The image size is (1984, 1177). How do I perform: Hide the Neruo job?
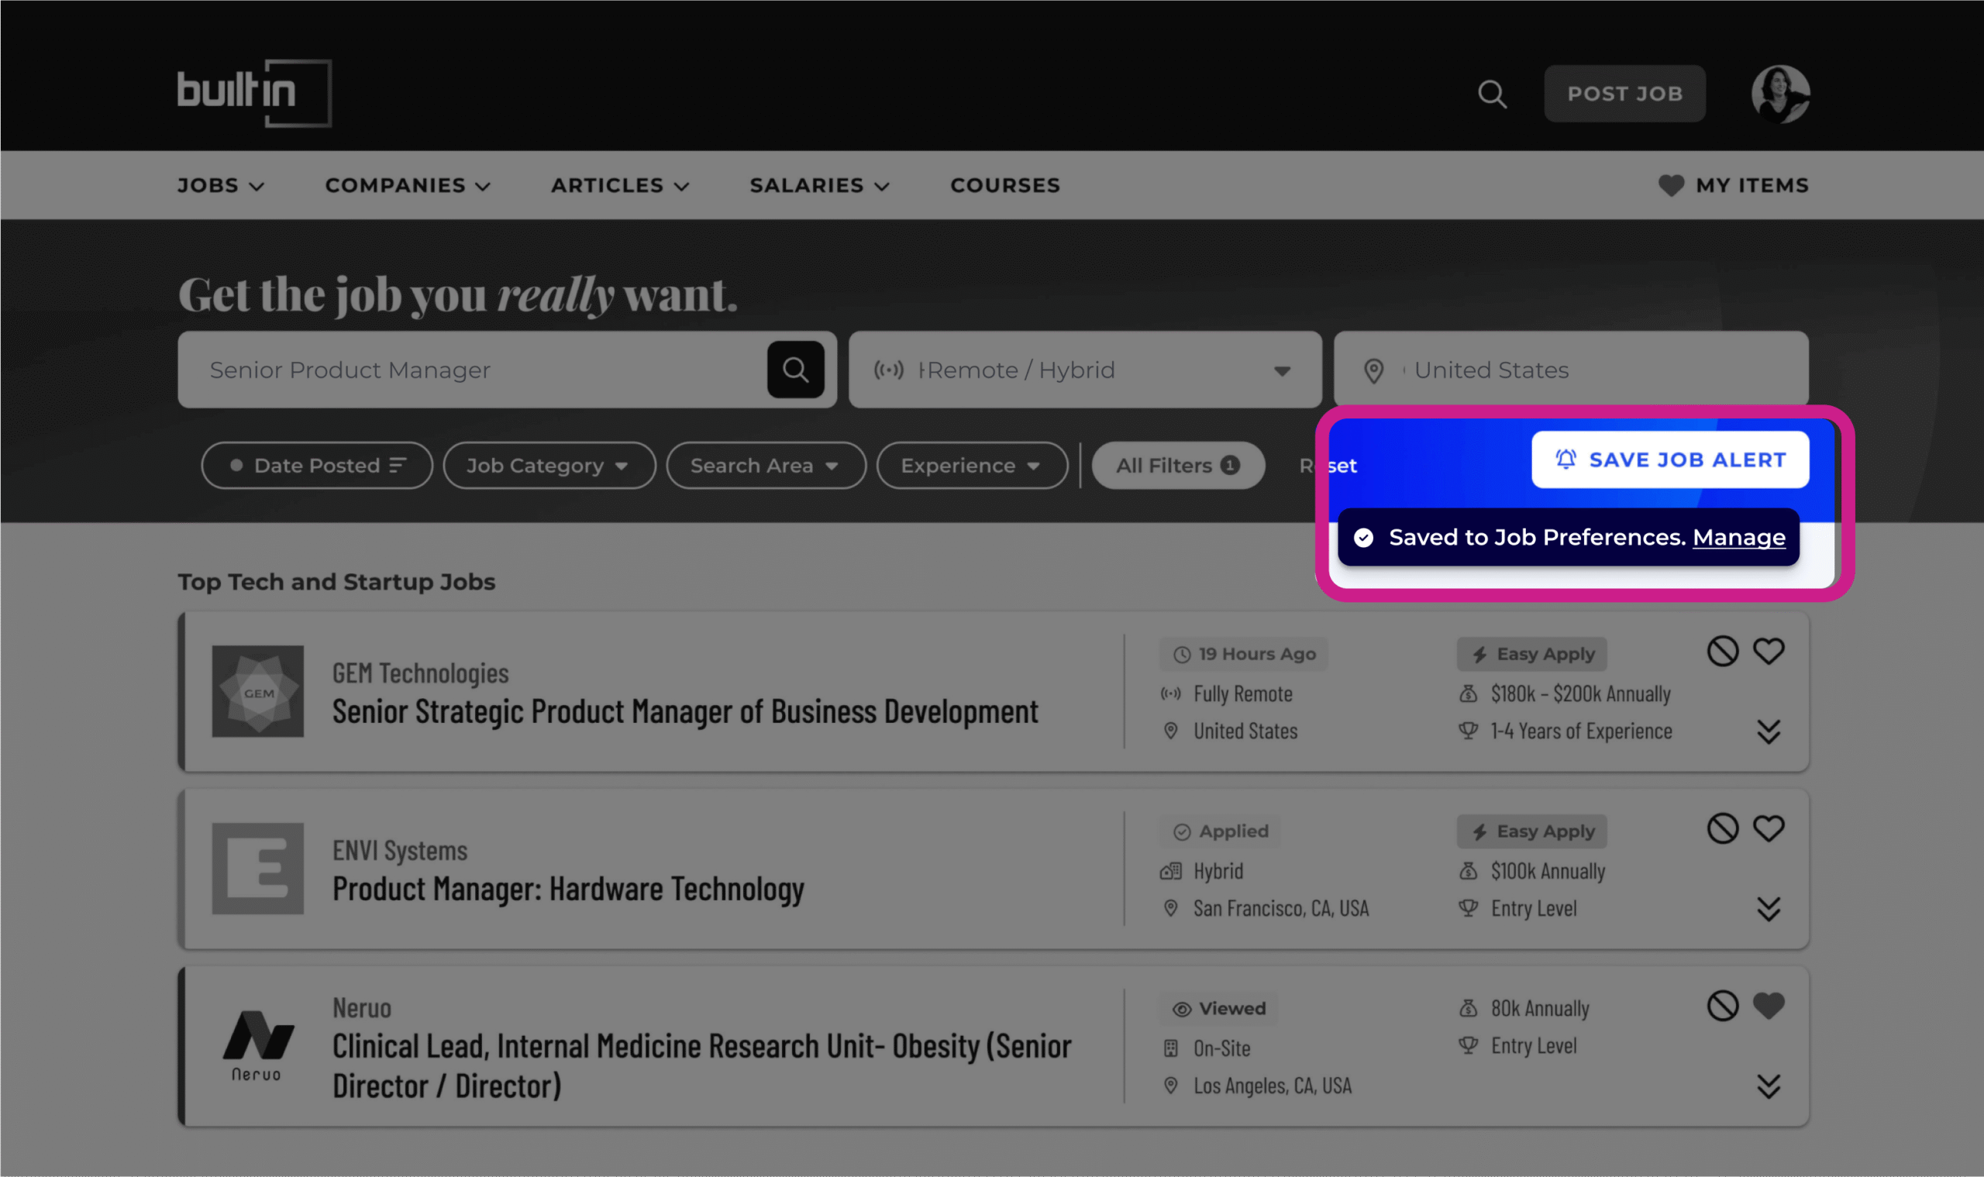coord(1722,1006)
